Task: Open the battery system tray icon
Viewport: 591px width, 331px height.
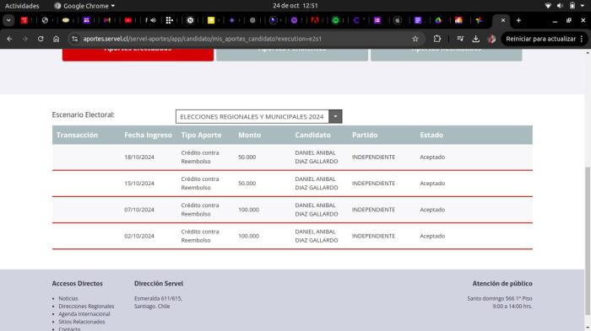Action: tap(572, 6)
